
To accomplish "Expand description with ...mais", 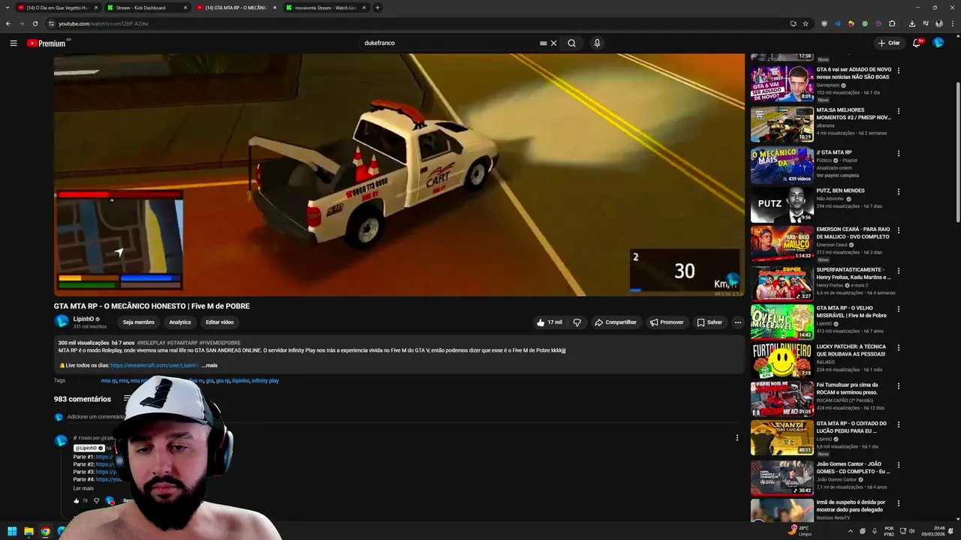I will [x=209, y=365].
